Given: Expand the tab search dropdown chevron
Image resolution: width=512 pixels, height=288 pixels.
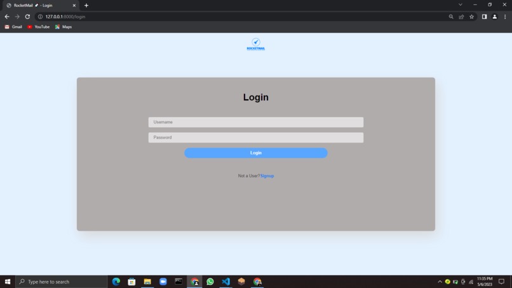Looking at the screenshot, I should pyautogui.click(x=461, y=5).
